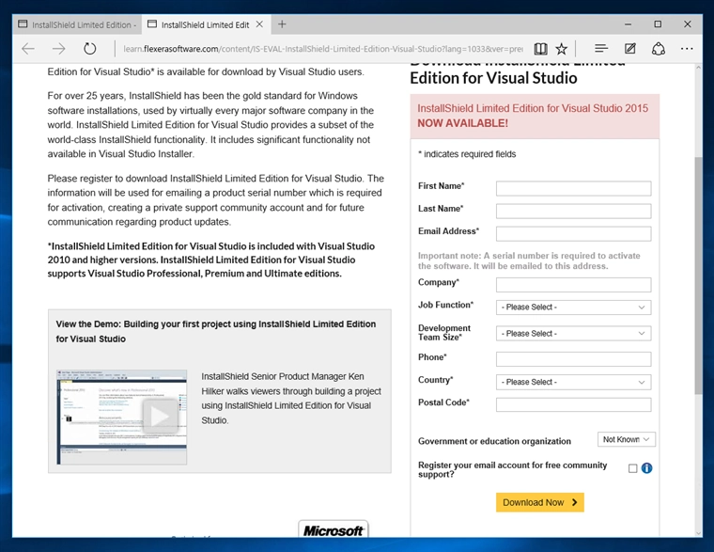Add page to favorites star

click(562, 49)
